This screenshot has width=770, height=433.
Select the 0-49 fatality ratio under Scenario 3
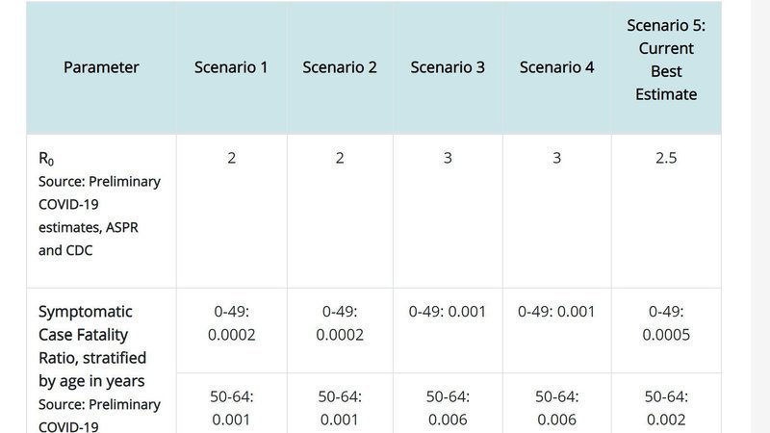448,312
